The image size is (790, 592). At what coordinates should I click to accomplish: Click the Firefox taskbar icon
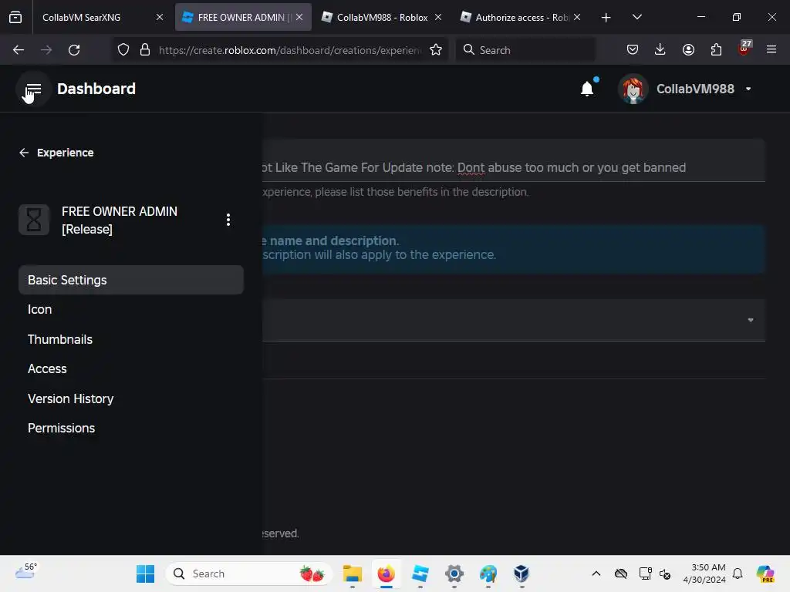(x=387, y=573)
